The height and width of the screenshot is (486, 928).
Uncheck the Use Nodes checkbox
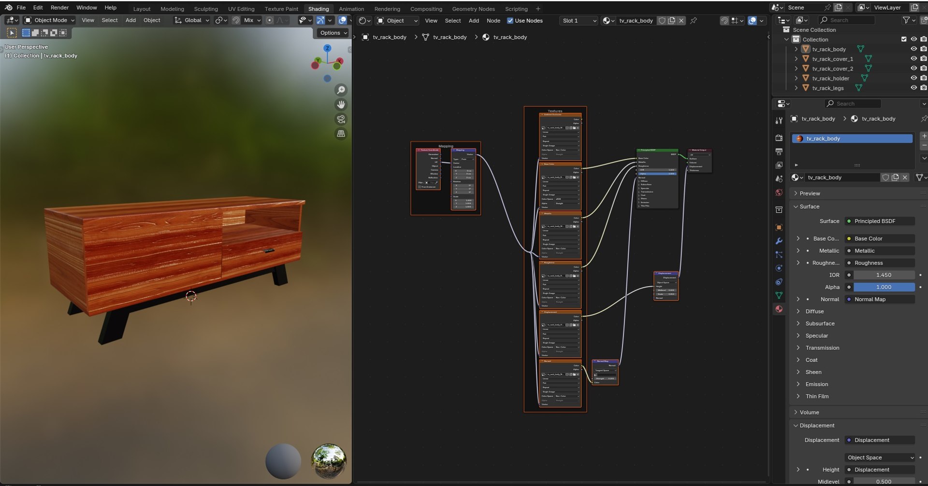[x=510, y=21]
